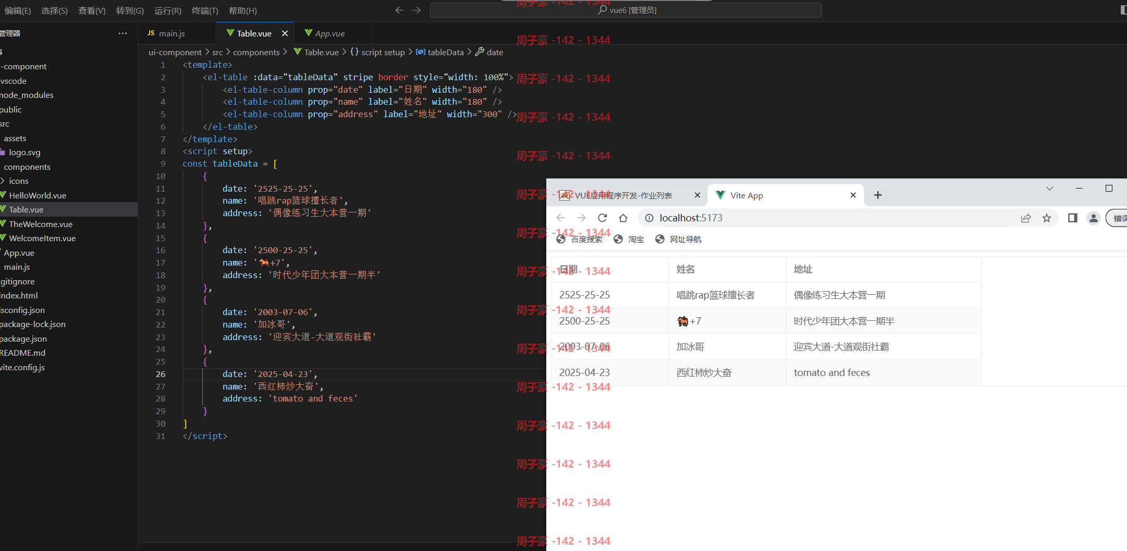Reload the localhost page
The height and width of the screenshot is (551, 1127).
pyautogui.click(x=602, y=218)
